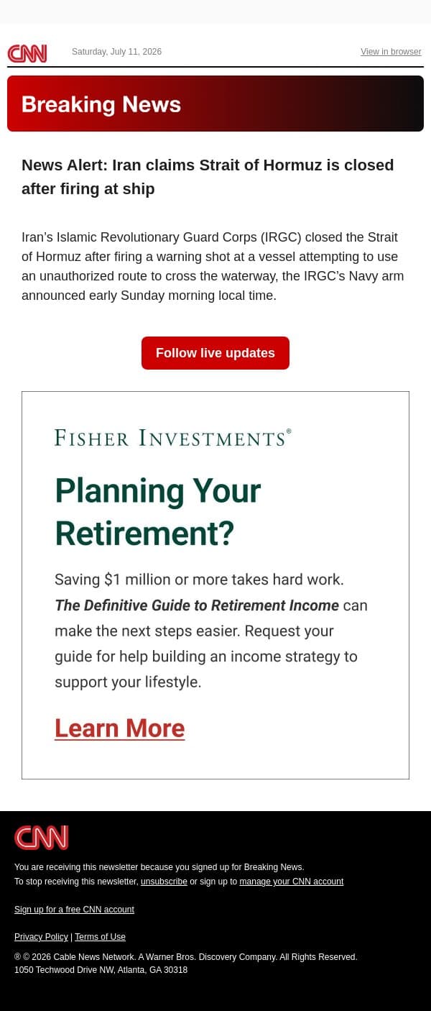
Task: Click the newsletter signup reason text for Breaking News
Action: [x=159, y=867]
